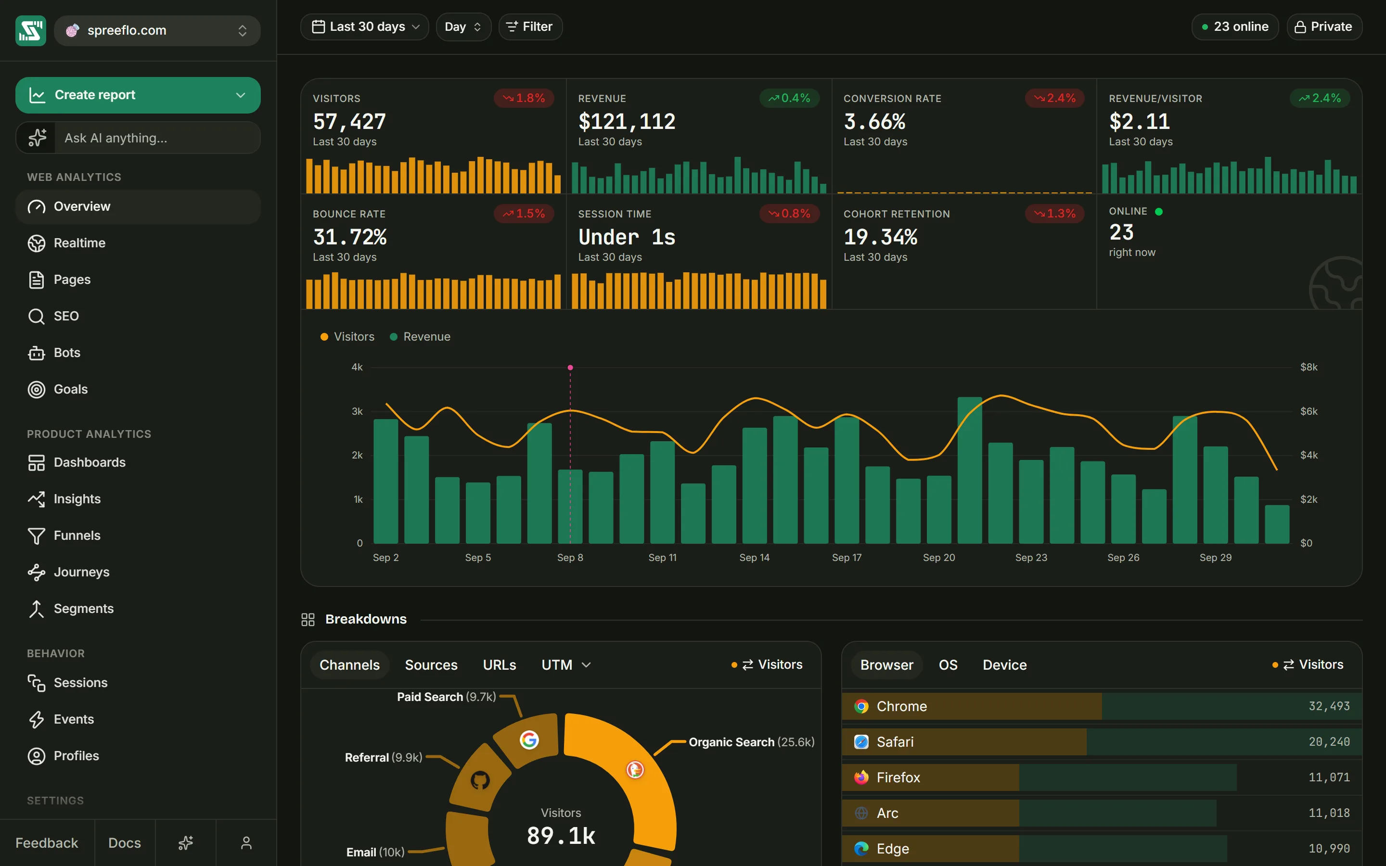The image size is (1386, 866).
Task: Click the Feedback button
Action: tap(47, 842)
